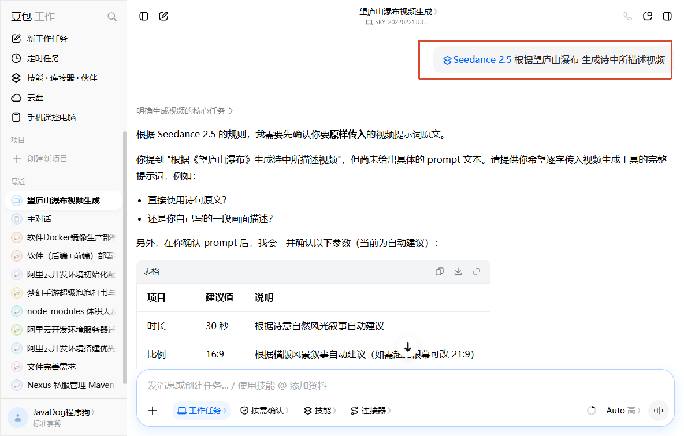Download the table
The height and width of the screenshot is (436, 684).
tap(458, 271)
